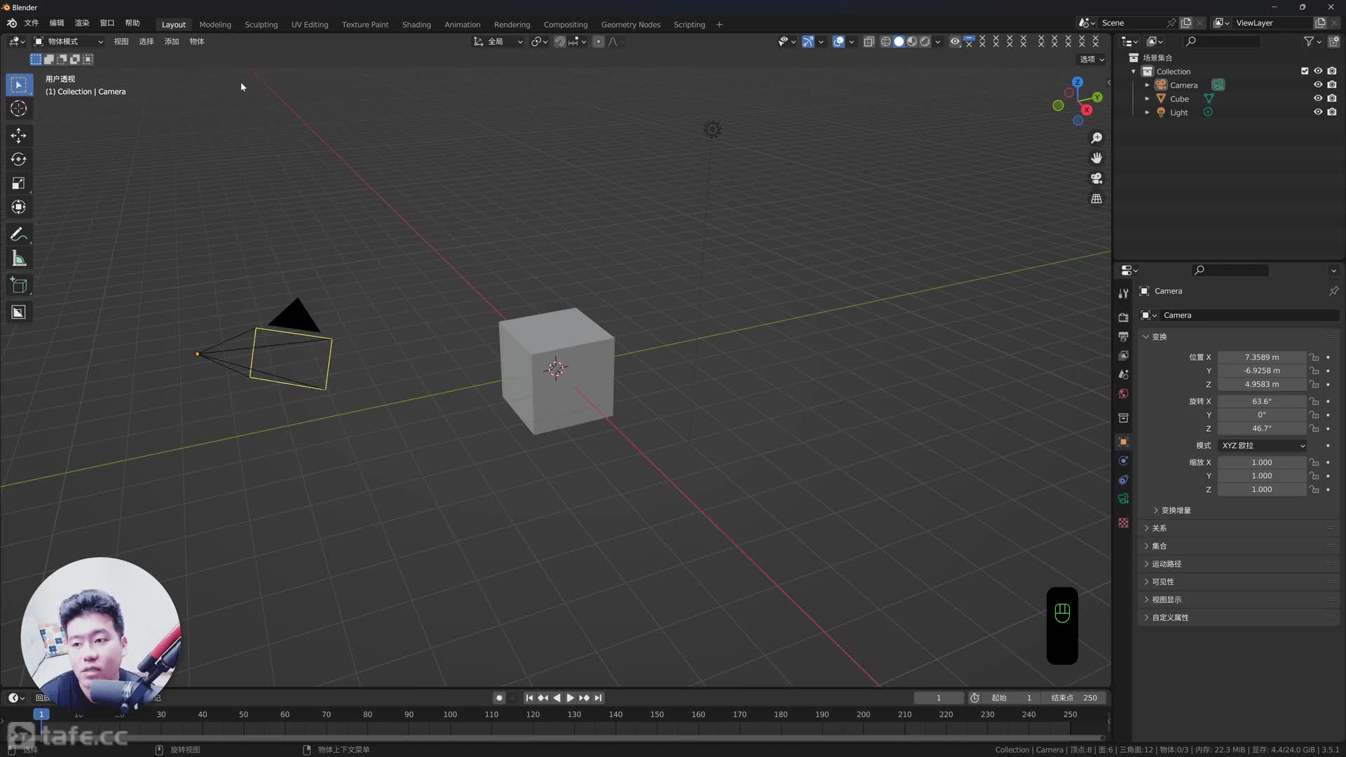Open the object mode dropdown
Screen dimensions: 1346x757
tap(69, 41)
